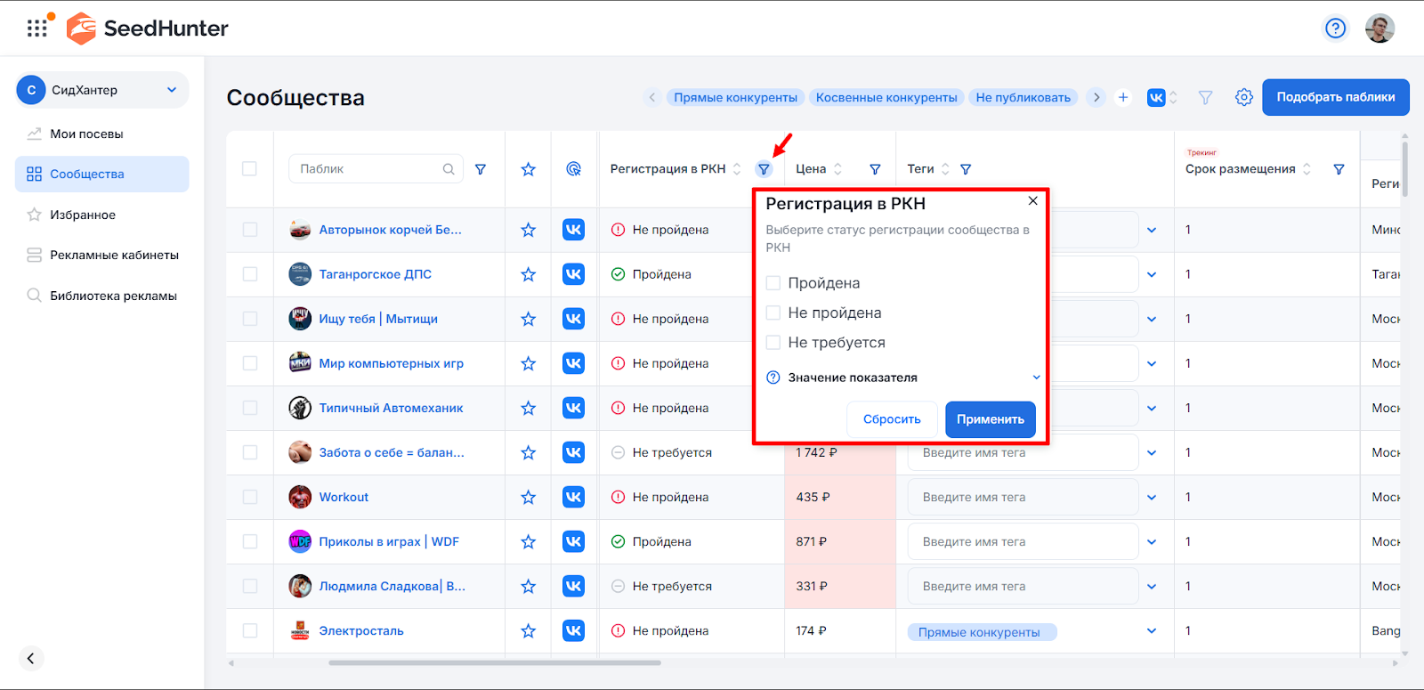Star the Таганрогское ДПС community
This screenshot has width=1424, height=690.
tap(528, 274)
